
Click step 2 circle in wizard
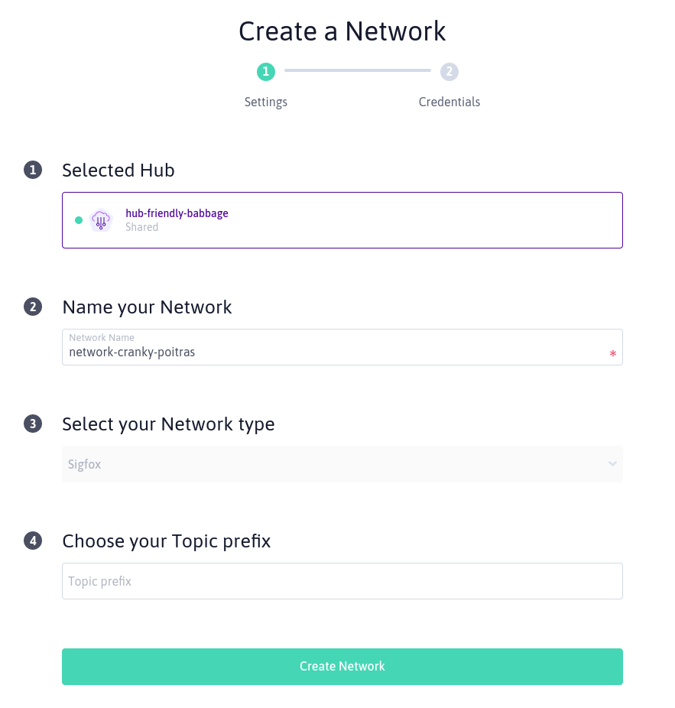(449, 72)
